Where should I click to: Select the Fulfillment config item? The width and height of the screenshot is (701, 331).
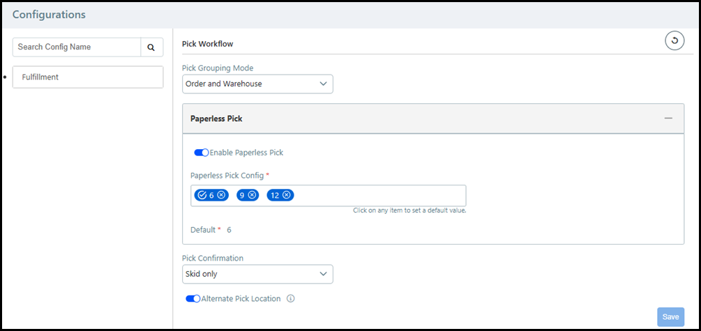[x=88, y=77]
